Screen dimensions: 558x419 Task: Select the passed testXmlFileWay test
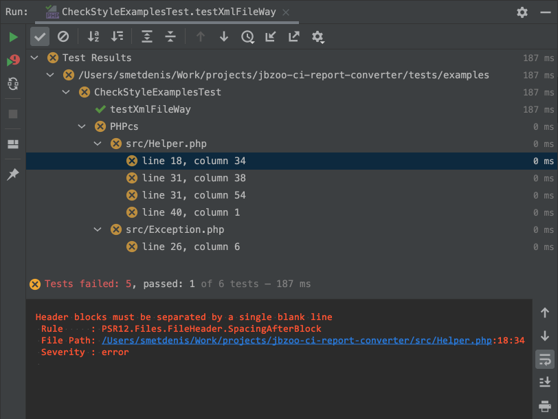[x=292, y=109]
